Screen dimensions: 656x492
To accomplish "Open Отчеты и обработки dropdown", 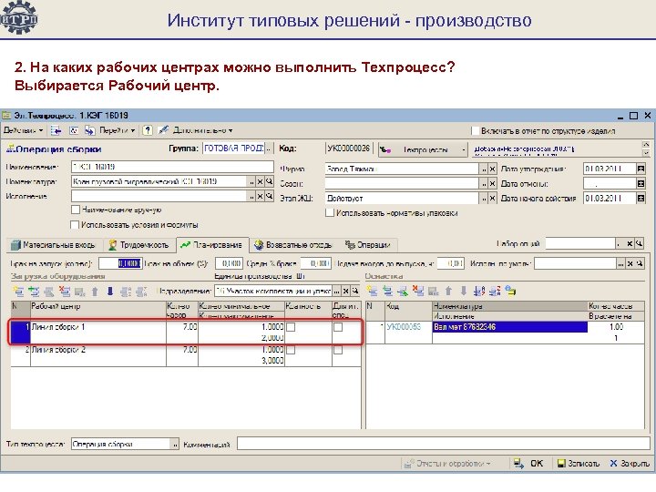I will click(x=447, y=464).
